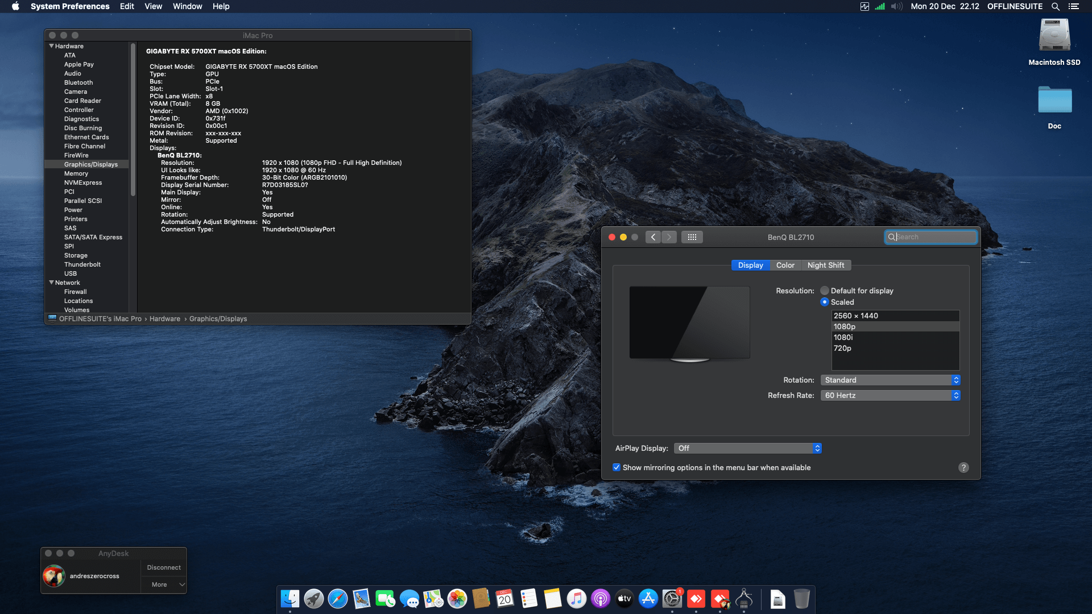Image resolution: width=1092 pixels, height=614 pixels.
Task: Click the date and time in menu bar
Action: (x=945, y=6)
